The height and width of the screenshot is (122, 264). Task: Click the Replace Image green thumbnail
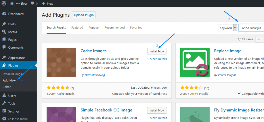[195, 62]
